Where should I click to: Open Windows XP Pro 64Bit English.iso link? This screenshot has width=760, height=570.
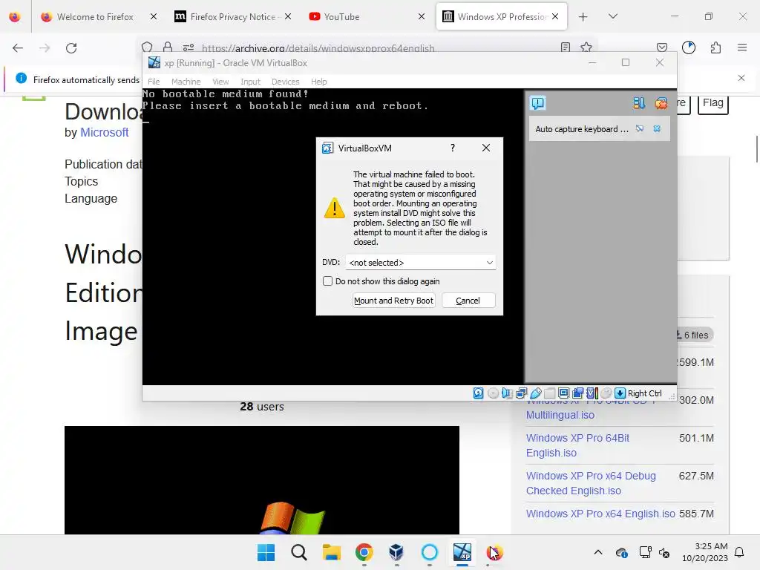(577, 445)
